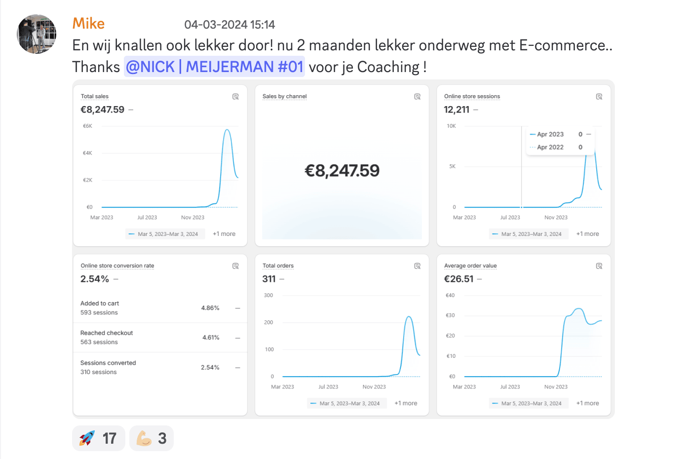Select the Added to cart row
The height and width of the screenshot is (459, 685).
[x=160, y=308]
